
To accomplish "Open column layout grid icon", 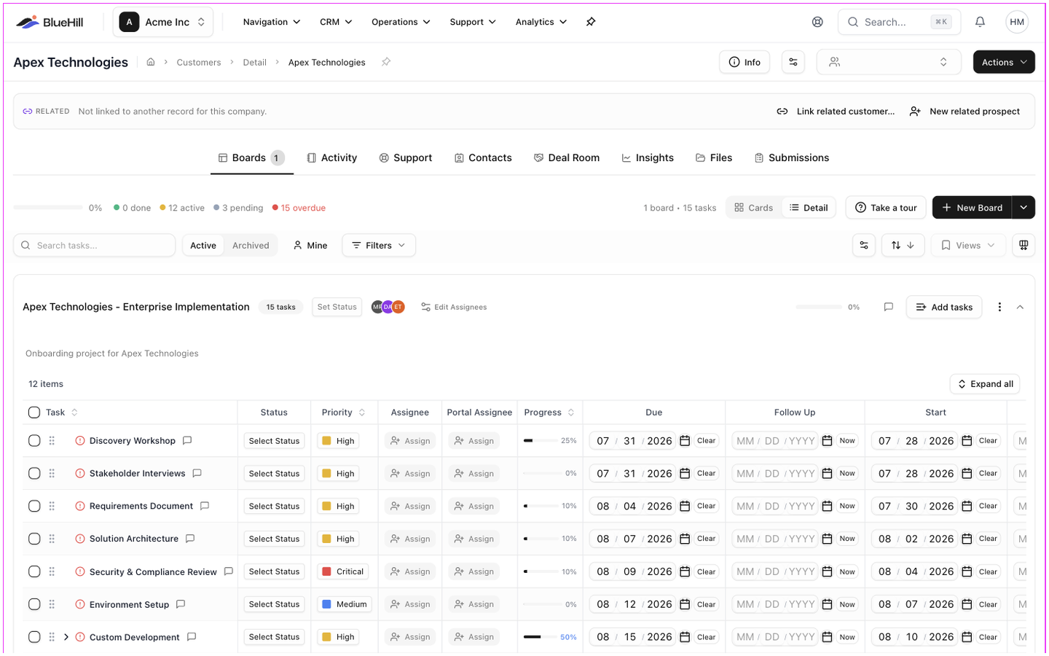I will tap(1024, 246).
